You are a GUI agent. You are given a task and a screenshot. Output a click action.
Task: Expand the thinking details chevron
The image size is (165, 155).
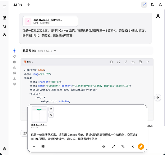[55, 51]
